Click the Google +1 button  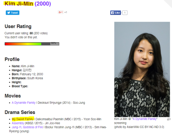(x=61, y=12)
